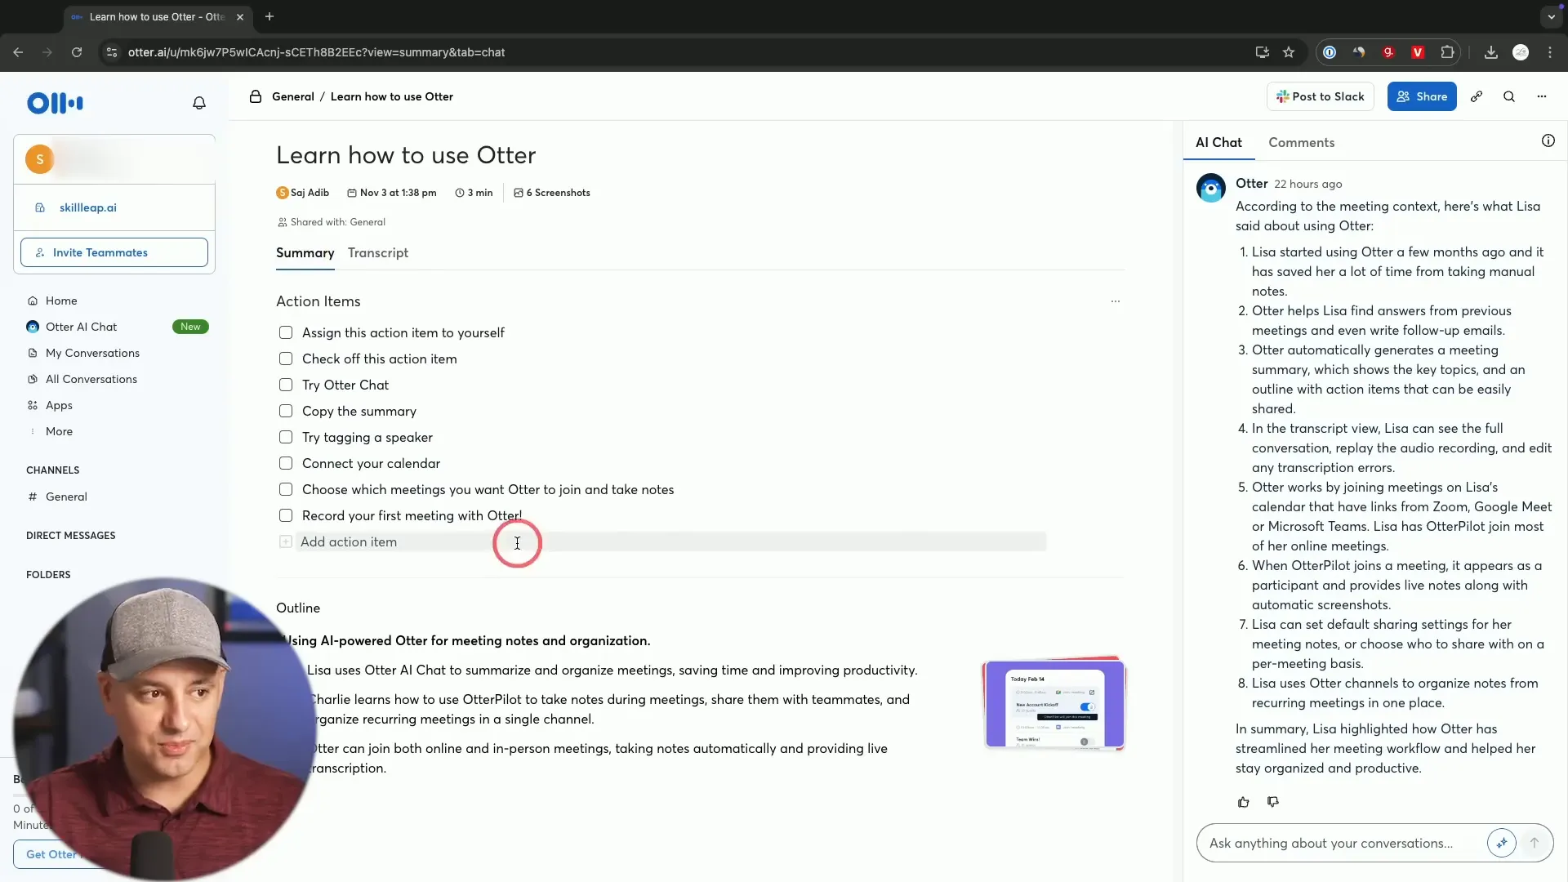Open the tab list chevron in Chrome
Screen dimensions: 1568x882
coord(1551,16)
